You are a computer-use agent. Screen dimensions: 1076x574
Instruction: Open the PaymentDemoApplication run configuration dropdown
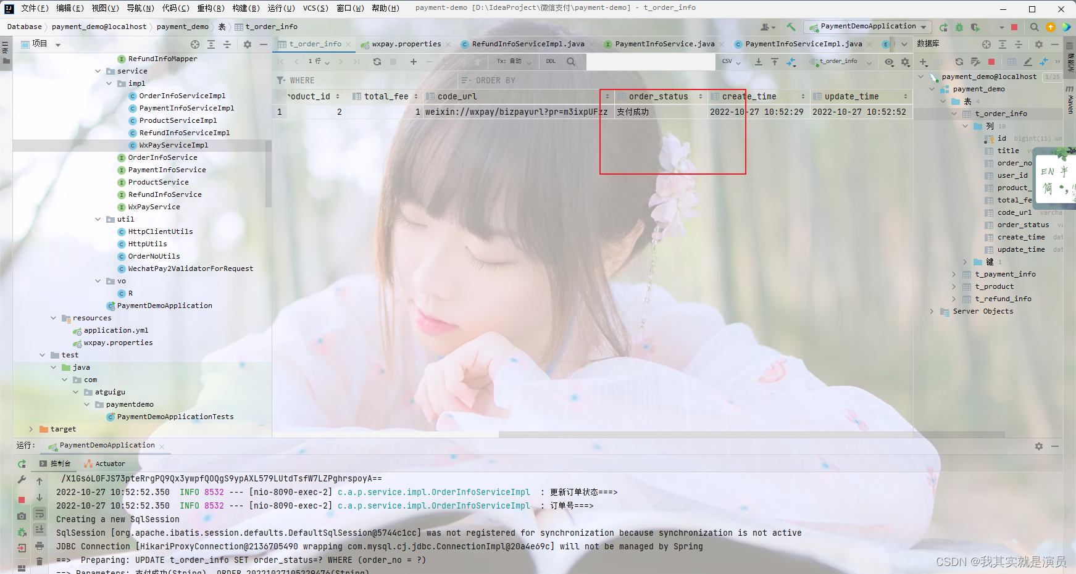(867, 27)
